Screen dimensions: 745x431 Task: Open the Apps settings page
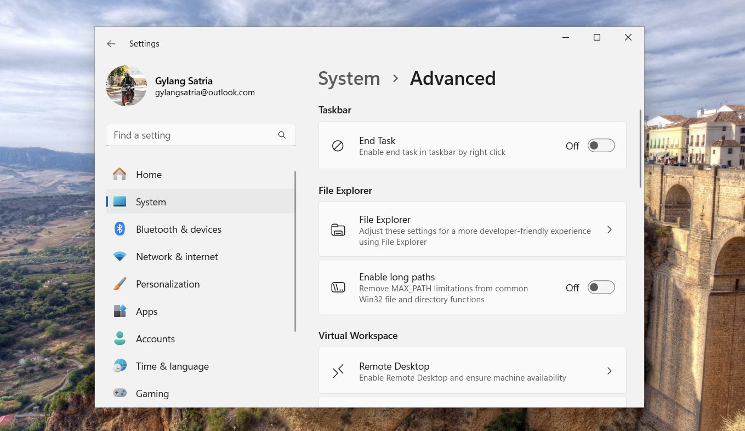coord(200,312)
